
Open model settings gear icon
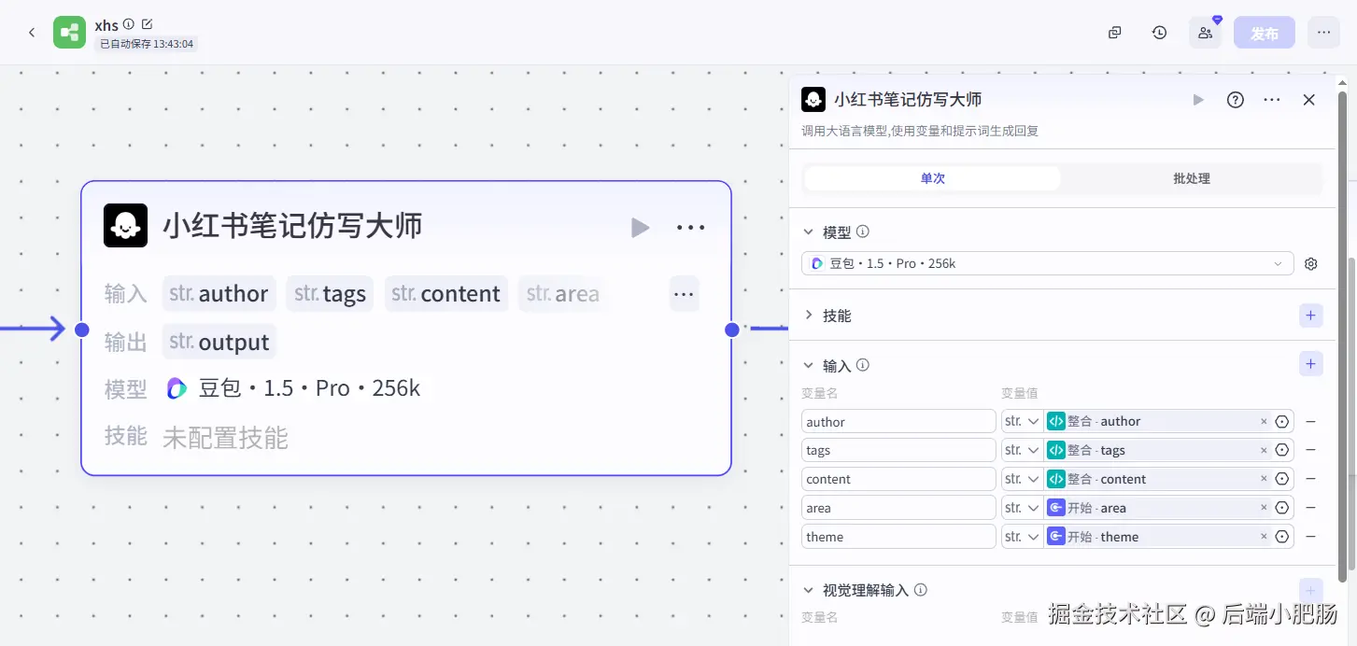1311,264
